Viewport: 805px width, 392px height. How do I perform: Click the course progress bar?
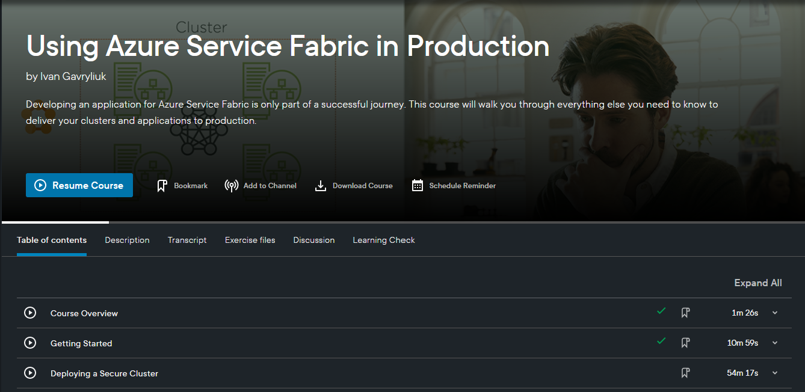tap(402, 222)
